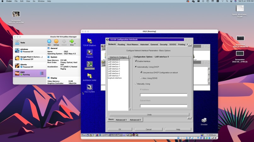This screenshot has width=254, height=142.
Task: Switch to the Host Names tab
Action: pos(132,44)
